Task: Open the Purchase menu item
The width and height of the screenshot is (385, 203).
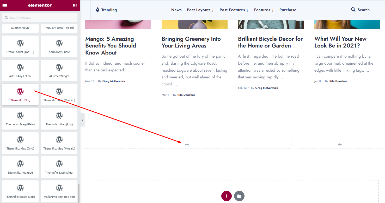Action: click(x=288, y=10)
